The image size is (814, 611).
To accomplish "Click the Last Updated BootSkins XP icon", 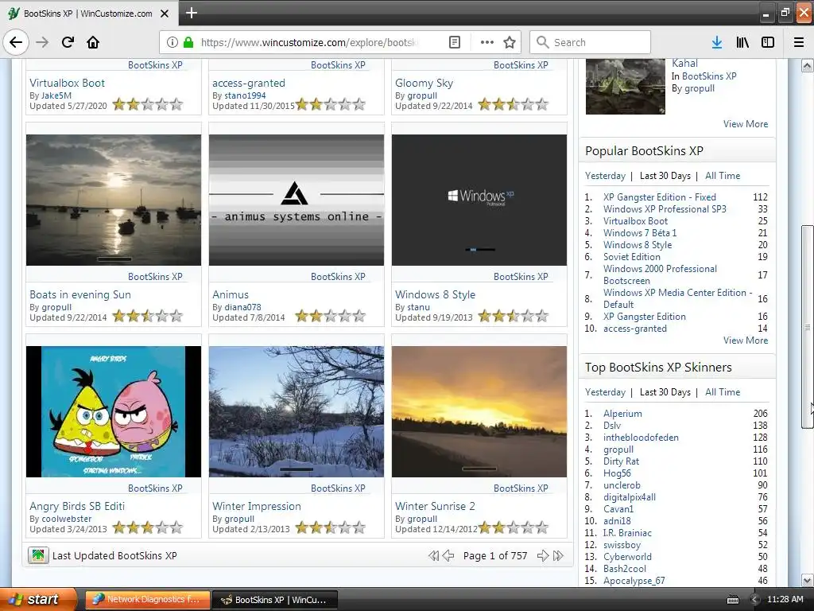I will tap(38, 555).
